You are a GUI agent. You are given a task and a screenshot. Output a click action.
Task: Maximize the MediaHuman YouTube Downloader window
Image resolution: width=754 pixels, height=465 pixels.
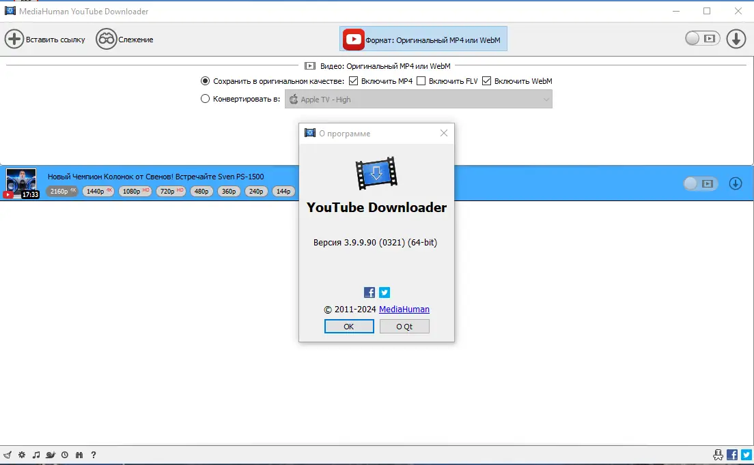coord(707,11)
